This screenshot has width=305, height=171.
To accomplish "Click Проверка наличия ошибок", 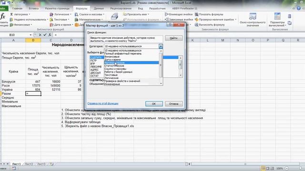I will click(215, 19).
